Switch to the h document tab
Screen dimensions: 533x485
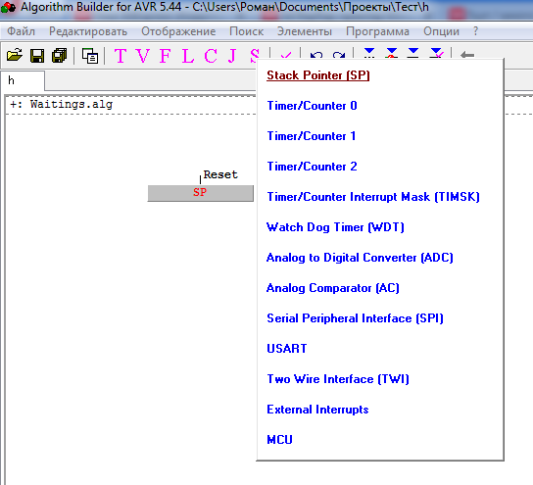pos(23,81)
